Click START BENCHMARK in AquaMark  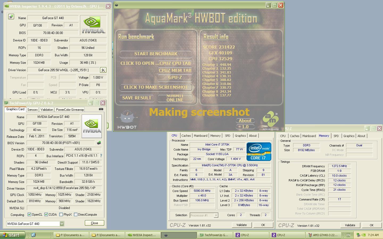coord(156,54)
